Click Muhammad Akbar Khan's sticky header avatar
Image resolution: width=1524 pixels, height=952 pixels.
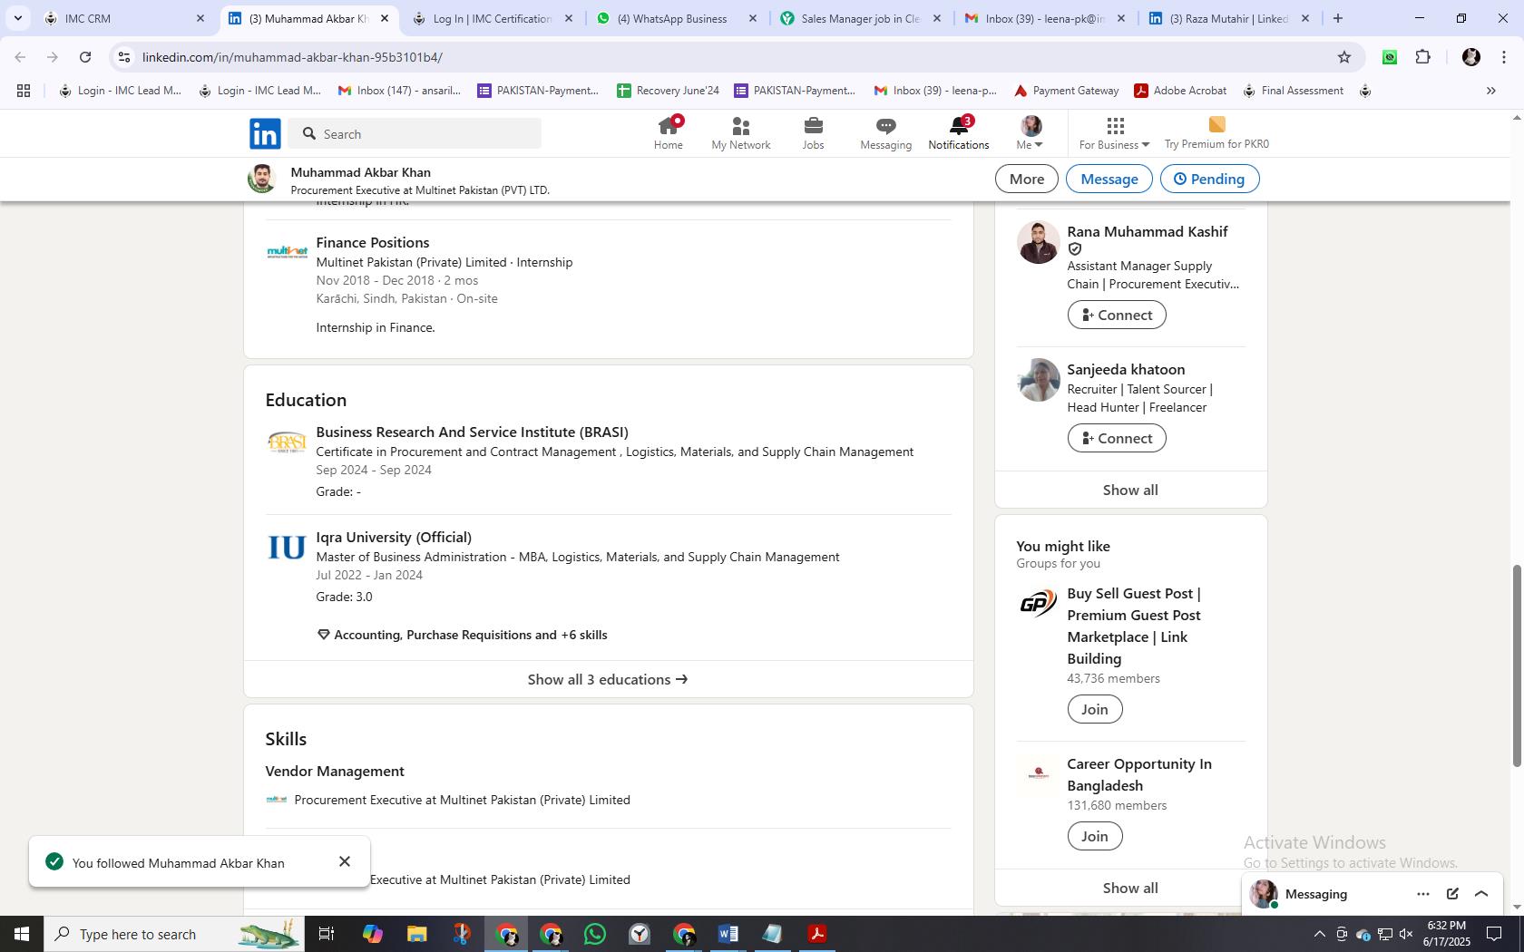pos(262,179)
